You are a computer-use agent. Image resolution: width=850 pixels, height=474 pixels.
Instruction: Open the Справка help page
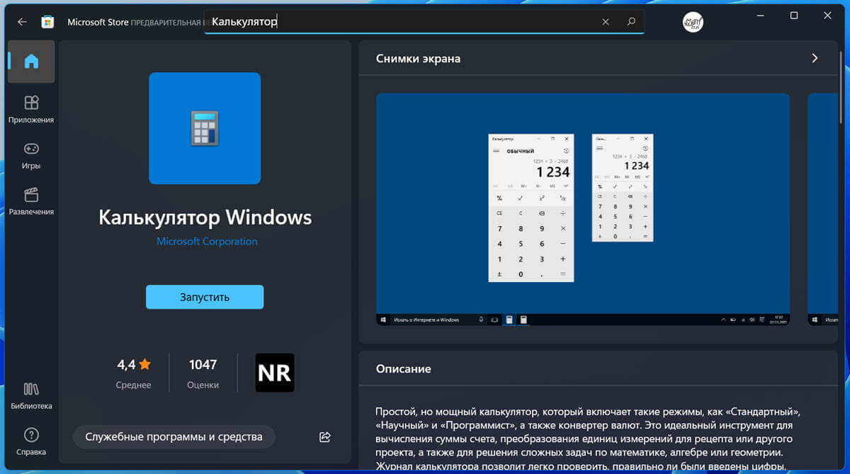[x=31, y=441]
